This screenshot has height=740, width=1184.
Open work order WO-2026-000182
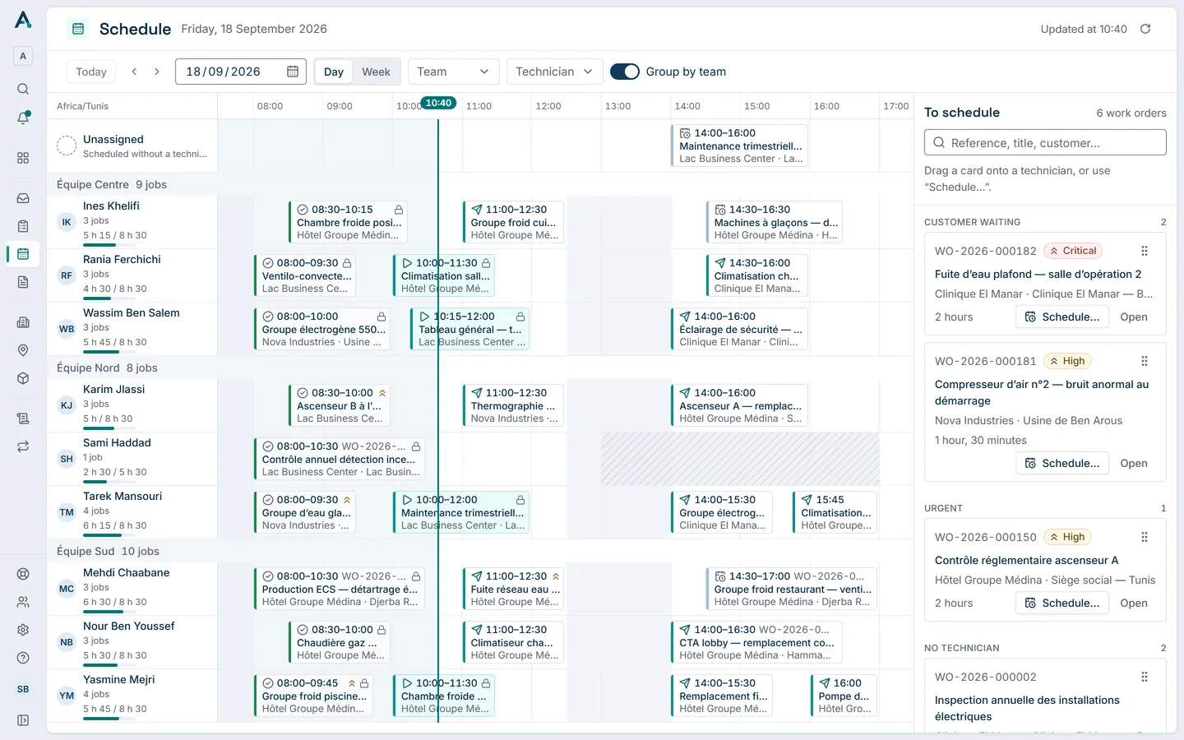coord(1134,317)
